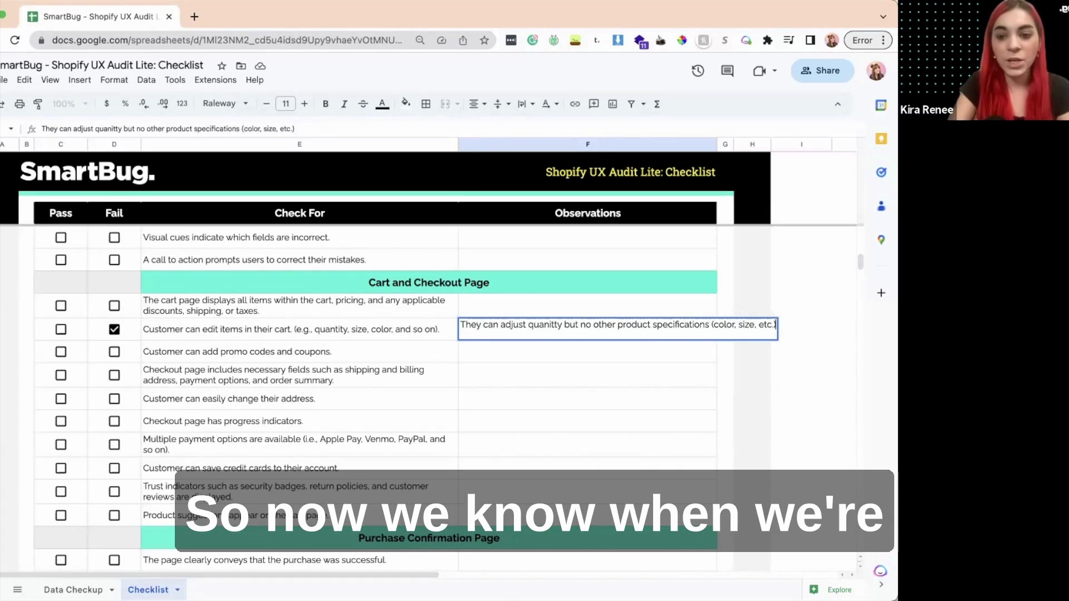
Task: Open the Borders tool
Action: tap(426, 104)
